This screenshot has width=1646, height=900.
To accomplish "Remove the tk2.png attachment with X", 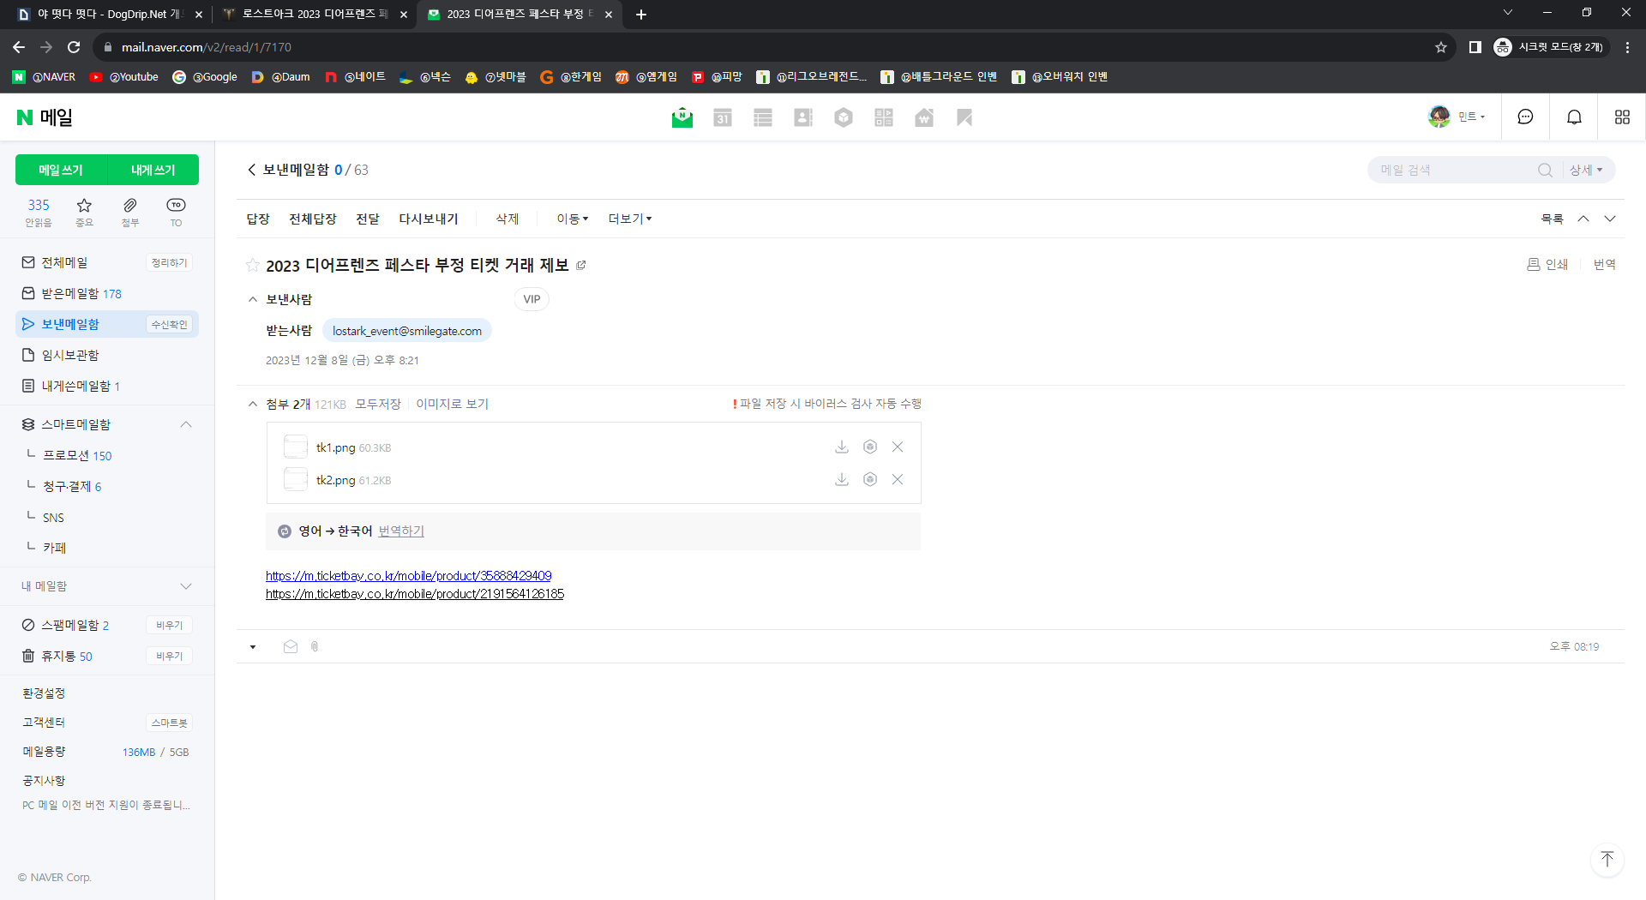I will click(897, 479).
